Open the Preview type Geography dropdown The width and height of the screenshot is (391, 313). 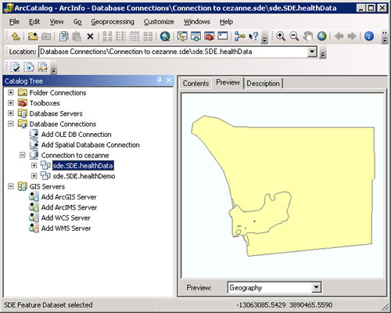click(316, 287)
